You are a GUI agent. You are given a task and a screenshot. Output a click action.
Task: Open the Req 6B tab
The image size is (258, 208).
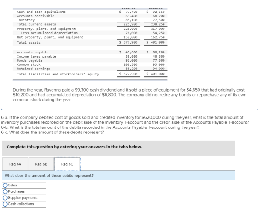point(41,164)
